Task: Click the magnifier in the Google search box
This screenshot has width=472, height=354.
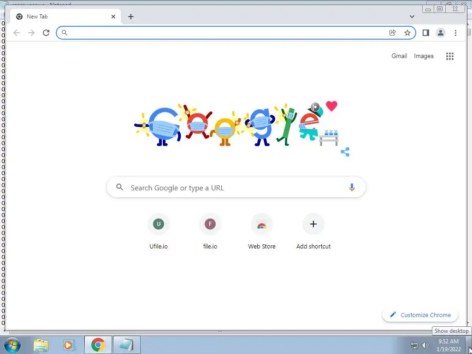Action: point(119,187)
